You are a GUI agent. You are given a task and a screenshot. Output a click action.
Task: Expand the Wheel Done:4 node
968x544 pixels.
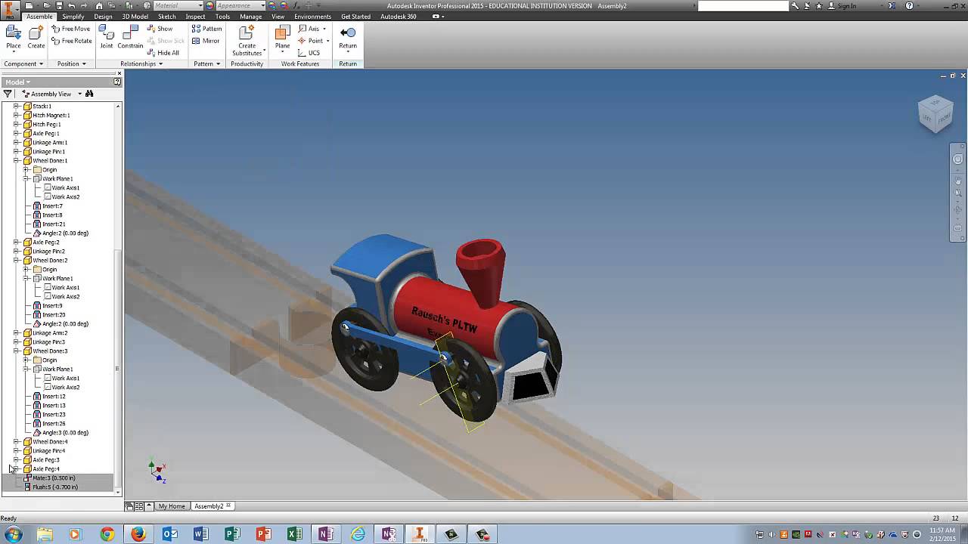[x=17, y=442]
